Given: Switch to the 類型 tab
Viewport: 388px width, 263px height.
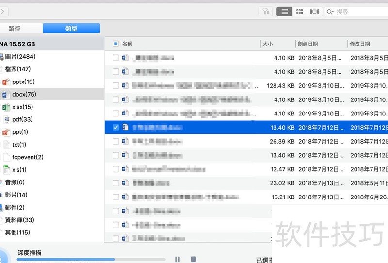Looking at the screenshot, I should pyautogui.click(x=71, y=28).
